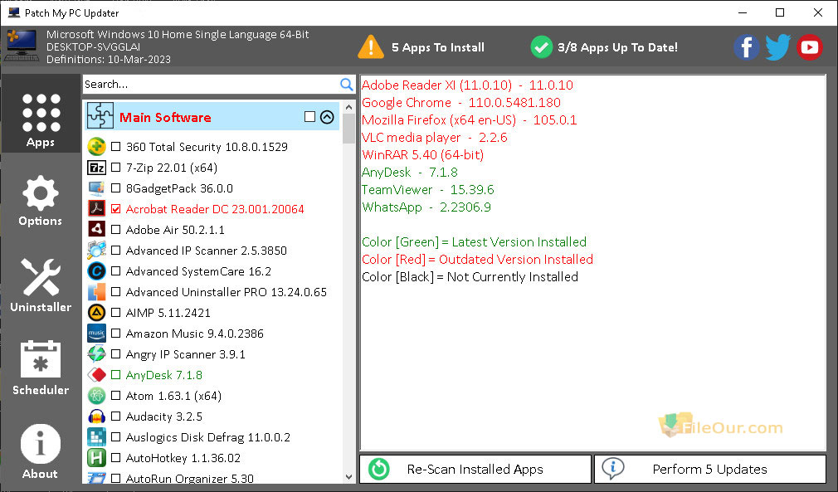Check the Audacity 3.2.5 checkbox
This screenshot has height=492, width=838.
[115, 416]
